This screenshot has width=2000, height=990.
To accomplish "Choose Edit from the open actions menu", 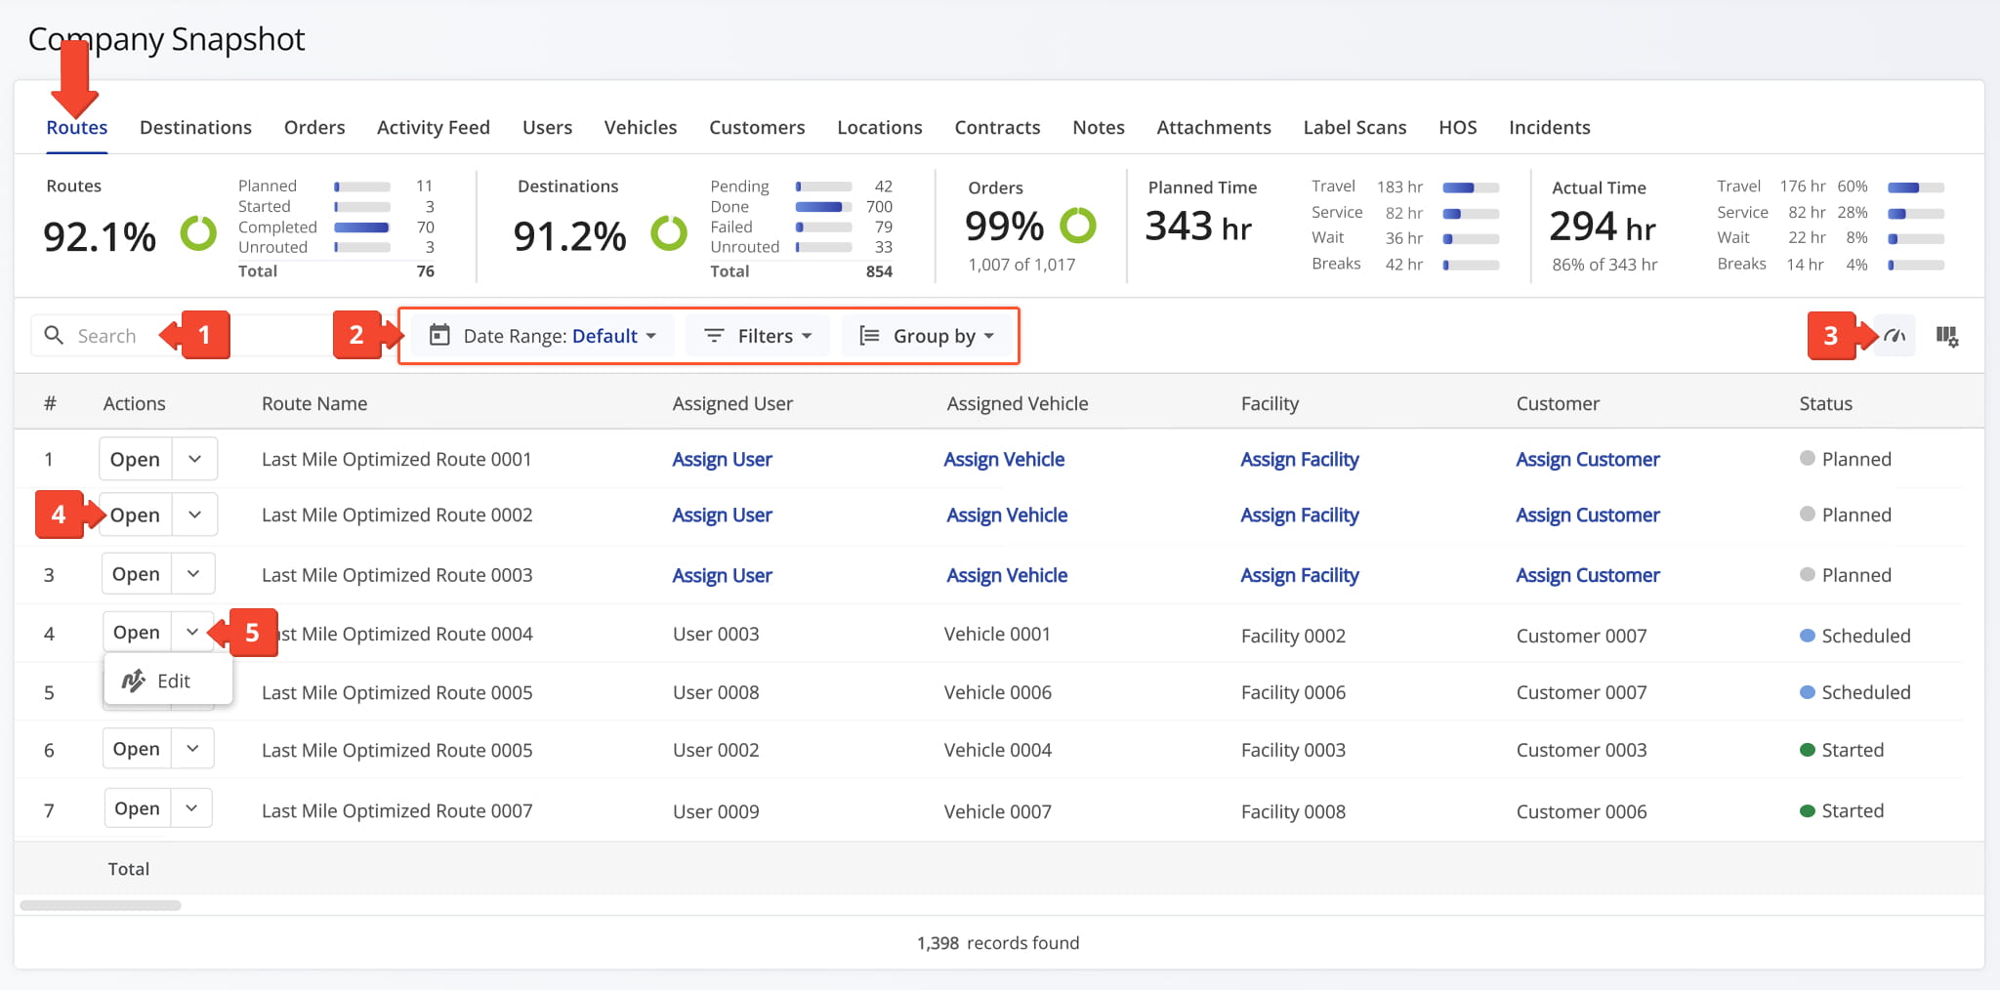I will [168, 681].
